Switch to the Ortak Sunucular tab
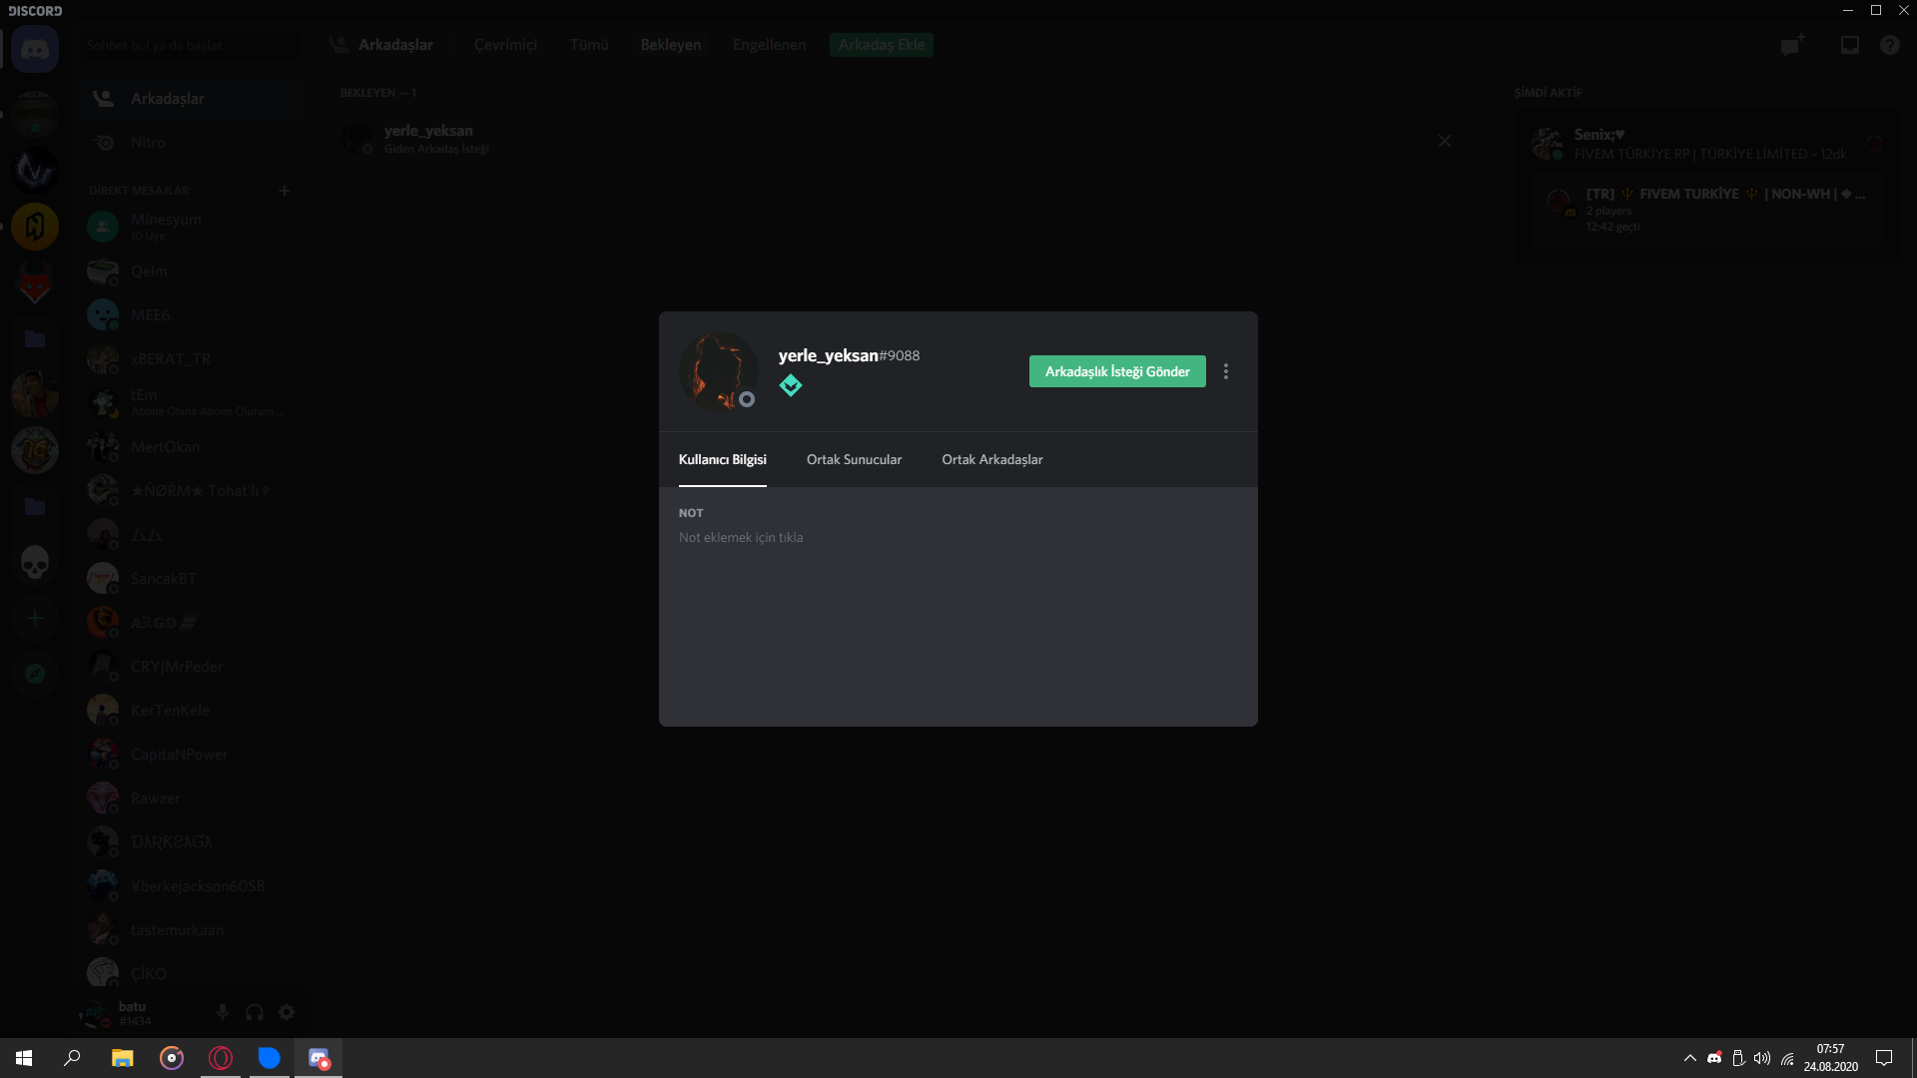Viewport: 1917px width, 1078px height. pyautogui.click(x=854, y=459)
